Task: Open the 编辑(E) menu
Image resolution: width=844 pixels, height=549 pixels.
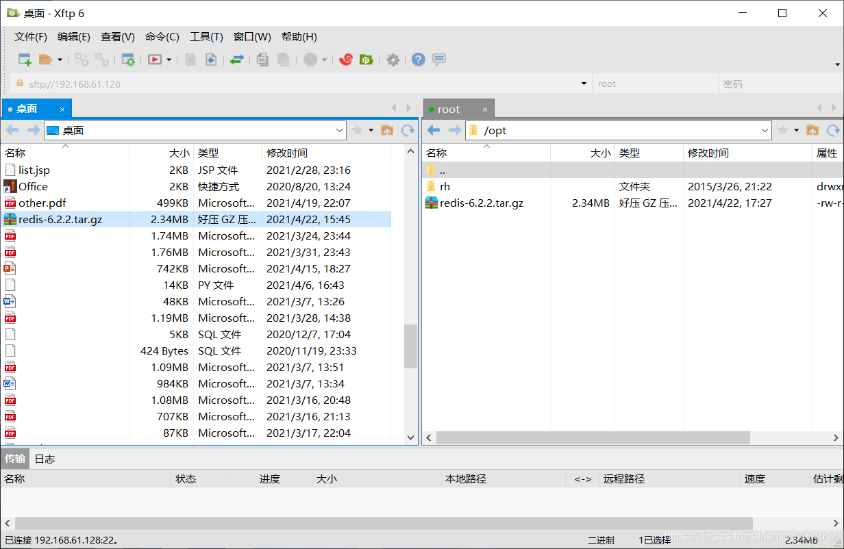Action: pyautogui.click(x=74, y=37)
